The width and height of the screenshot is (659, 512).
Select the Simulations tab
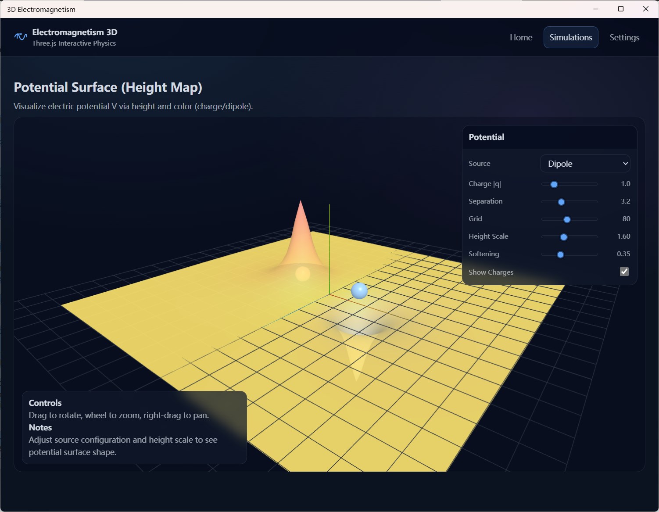click(570, 37)
